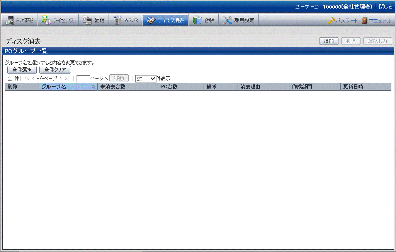Screen dimensions: 396x252
Task: Toggle sort arrow on グループ名 column
Action: click(93, 87)
